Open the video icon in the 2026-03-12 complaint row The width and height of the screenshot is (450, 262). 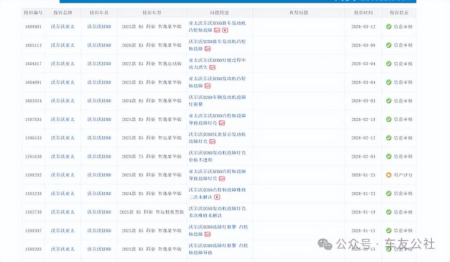coord(225,30)
